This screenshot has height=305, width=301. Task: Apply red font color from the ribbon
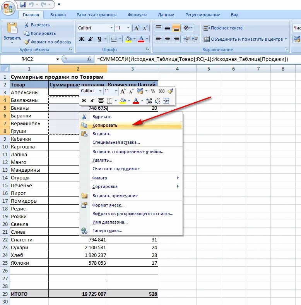pyautogui.click(x=141, y=39)
